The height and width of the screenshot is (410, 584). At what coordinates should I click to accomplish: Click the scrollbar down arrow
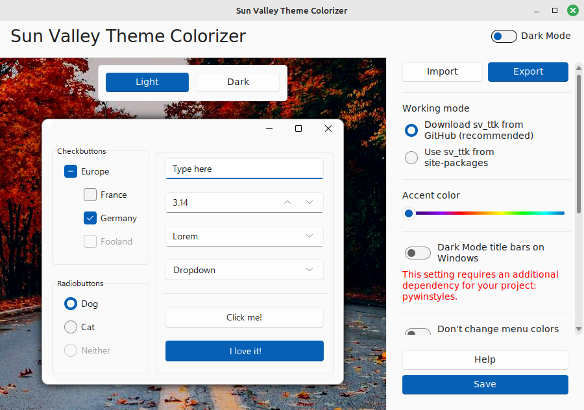pyautogui.click(x=578, y=329)
